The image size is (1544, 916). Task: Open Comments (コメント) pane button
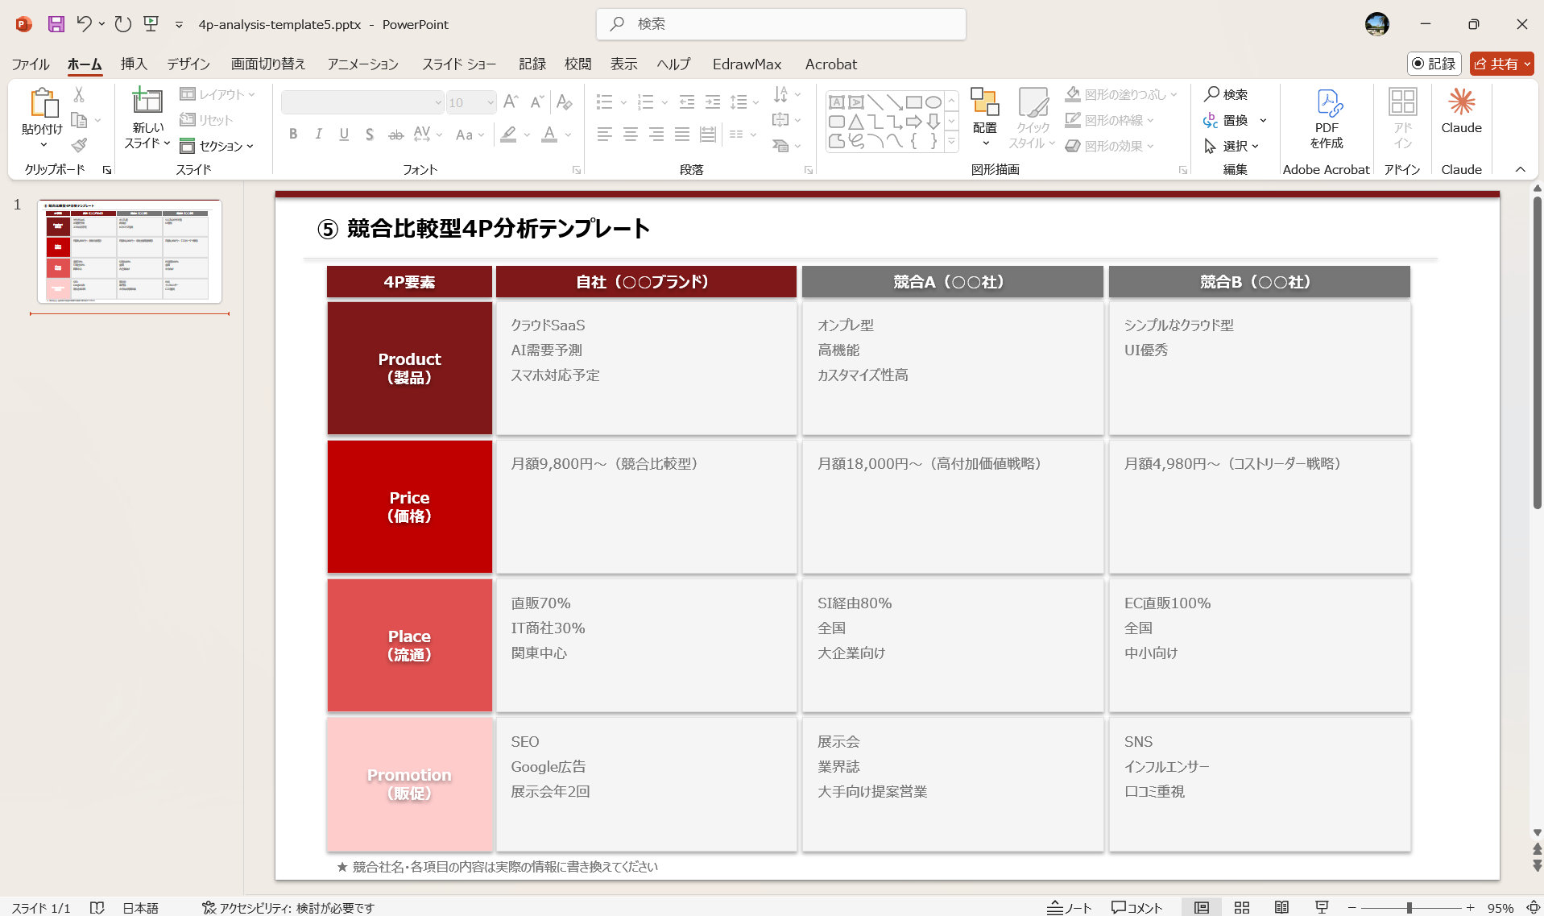click(1136, 908)
